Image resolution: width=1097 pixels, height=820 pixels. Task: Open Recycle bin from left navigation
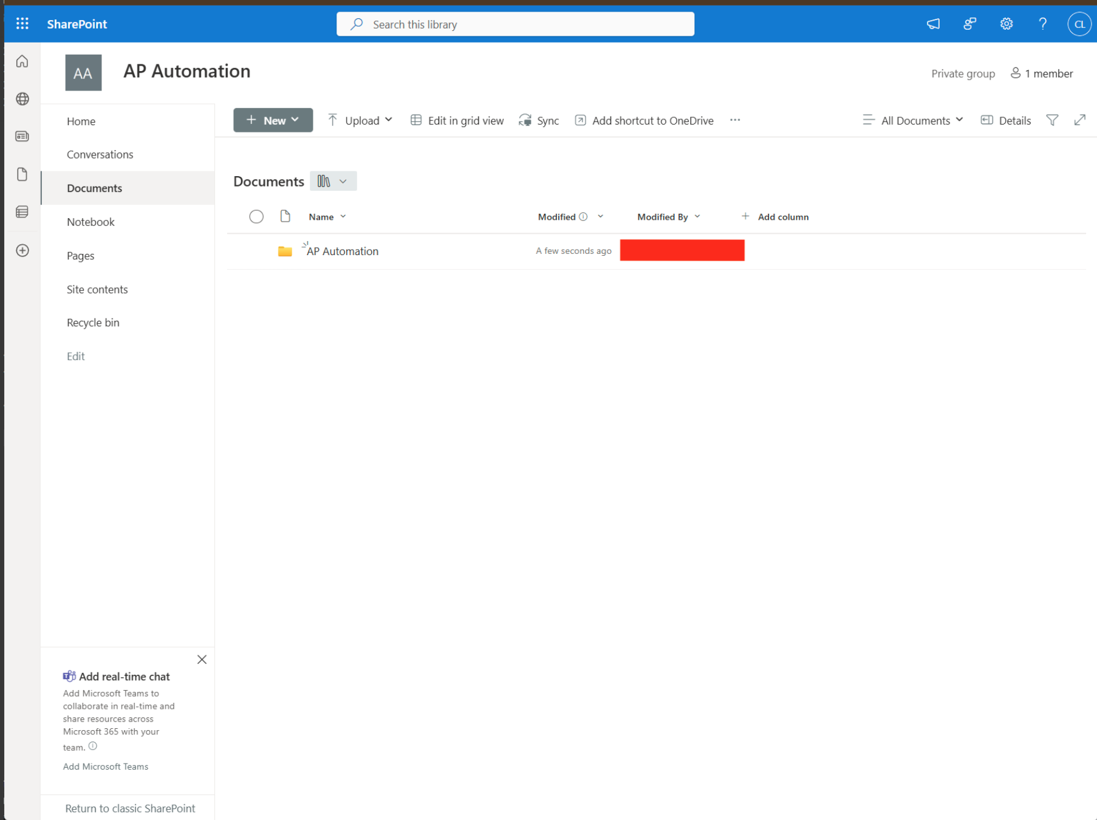[x=93, y=323]
